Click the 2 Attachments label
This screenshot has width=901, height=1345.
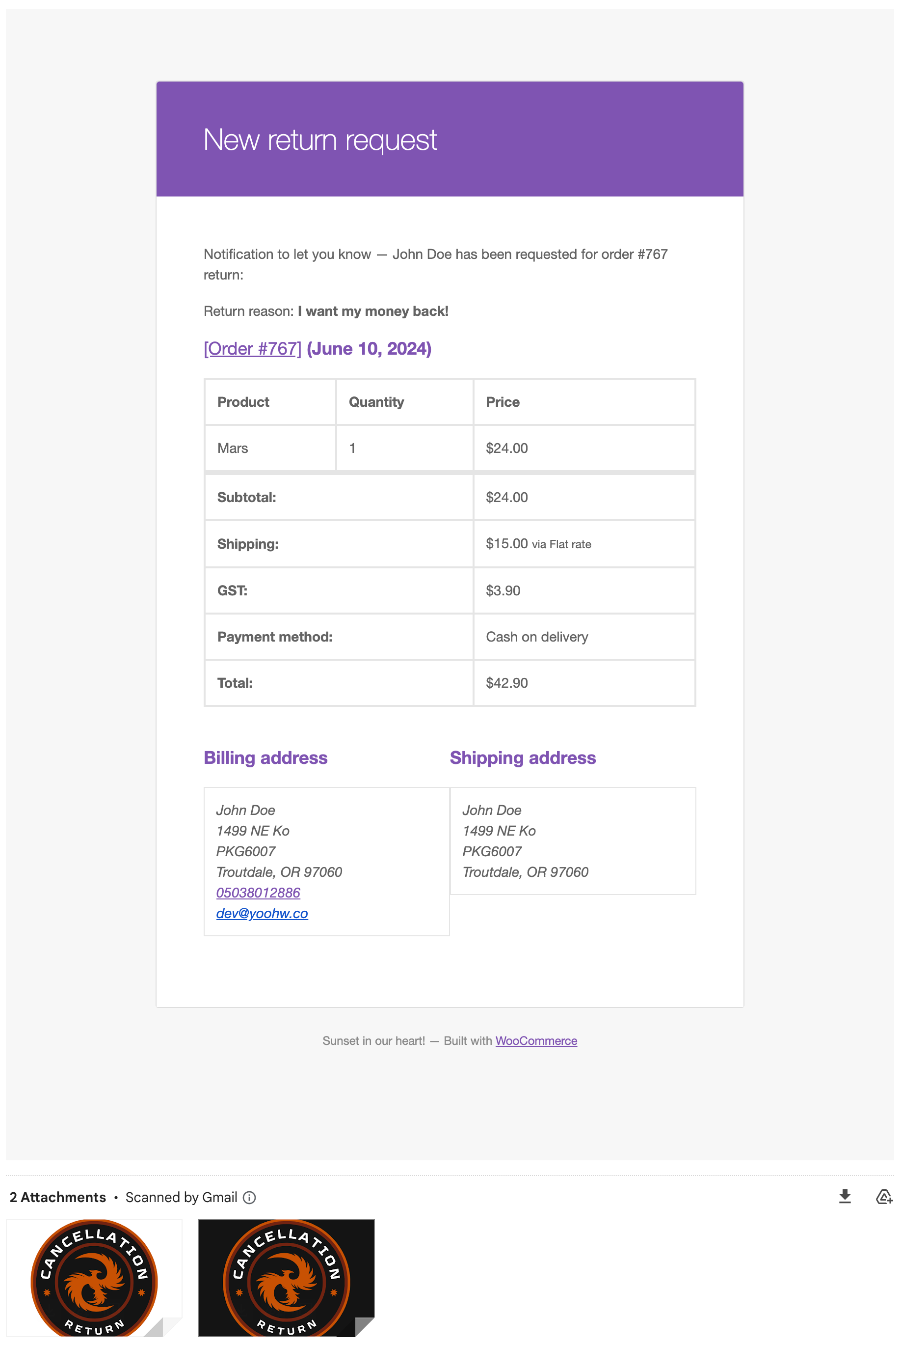[58, 1197]
